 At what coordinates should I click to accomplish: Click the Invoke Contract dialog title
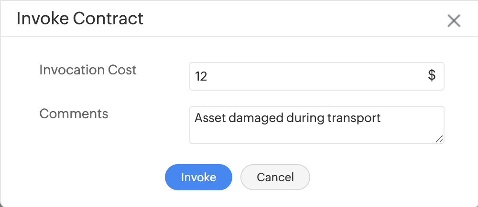tap(80, 19)
